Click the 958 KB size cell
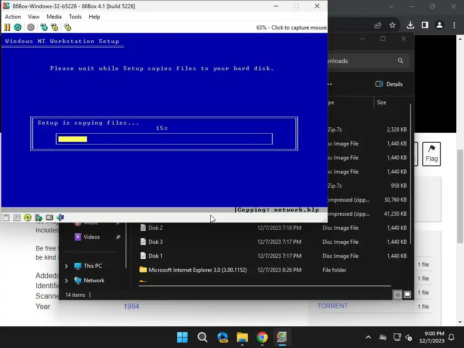 tap(399, 185)
